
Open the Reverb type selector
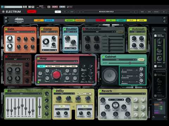click(x=116, y=100)
